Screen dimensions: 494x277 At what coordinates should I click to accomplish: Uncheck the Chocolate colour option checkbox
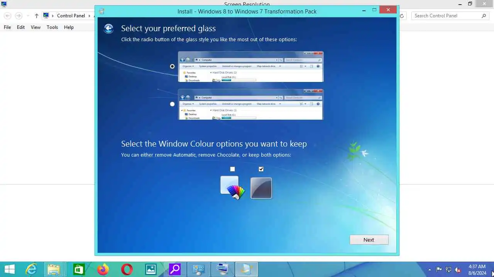click(x=261, y=169)
